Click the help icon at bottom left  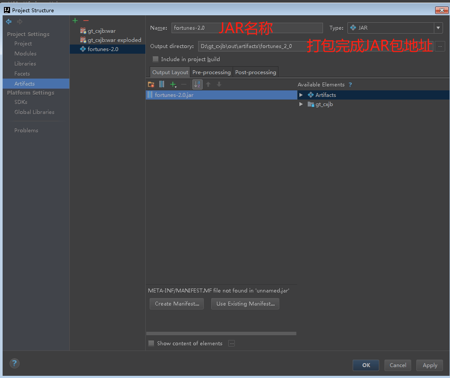click(x=14, y=363)
